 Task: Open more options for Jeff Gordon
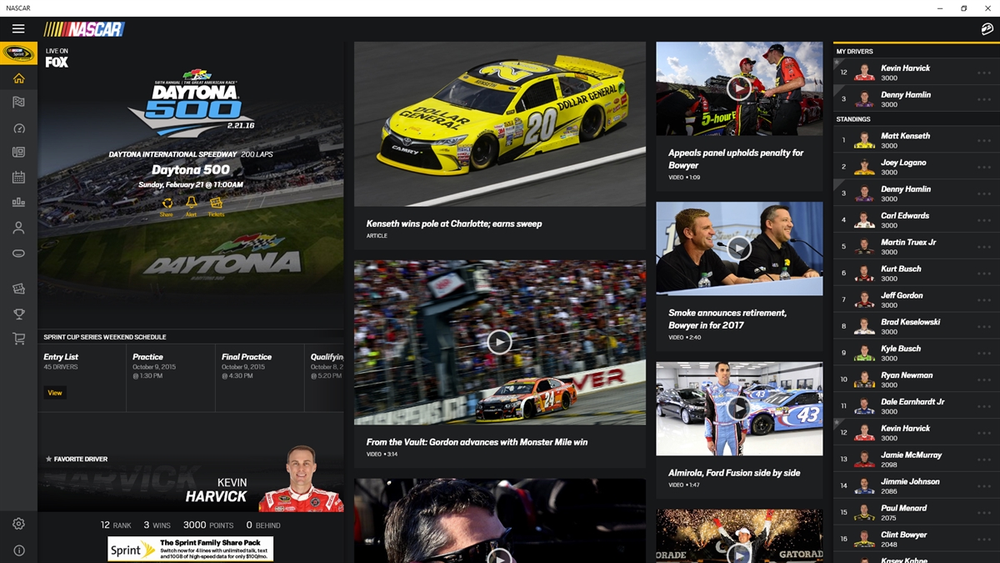tap(984, 300)
